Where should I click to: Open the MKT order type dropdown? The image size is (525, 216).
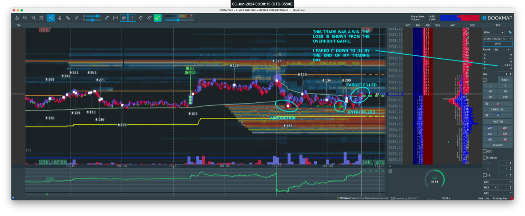coord(490,187)
